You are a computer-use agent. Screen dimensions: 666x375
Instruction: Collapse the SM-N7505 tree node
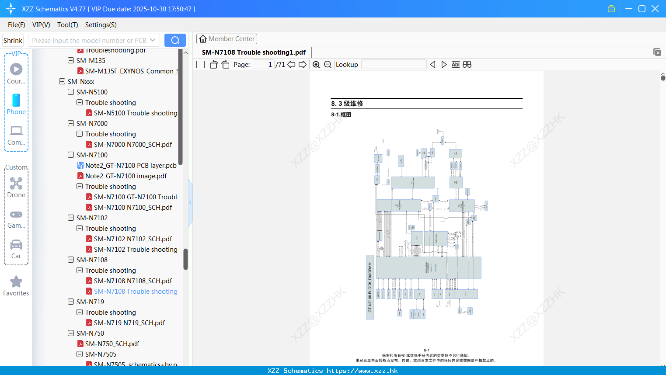(x=80, y=354)
